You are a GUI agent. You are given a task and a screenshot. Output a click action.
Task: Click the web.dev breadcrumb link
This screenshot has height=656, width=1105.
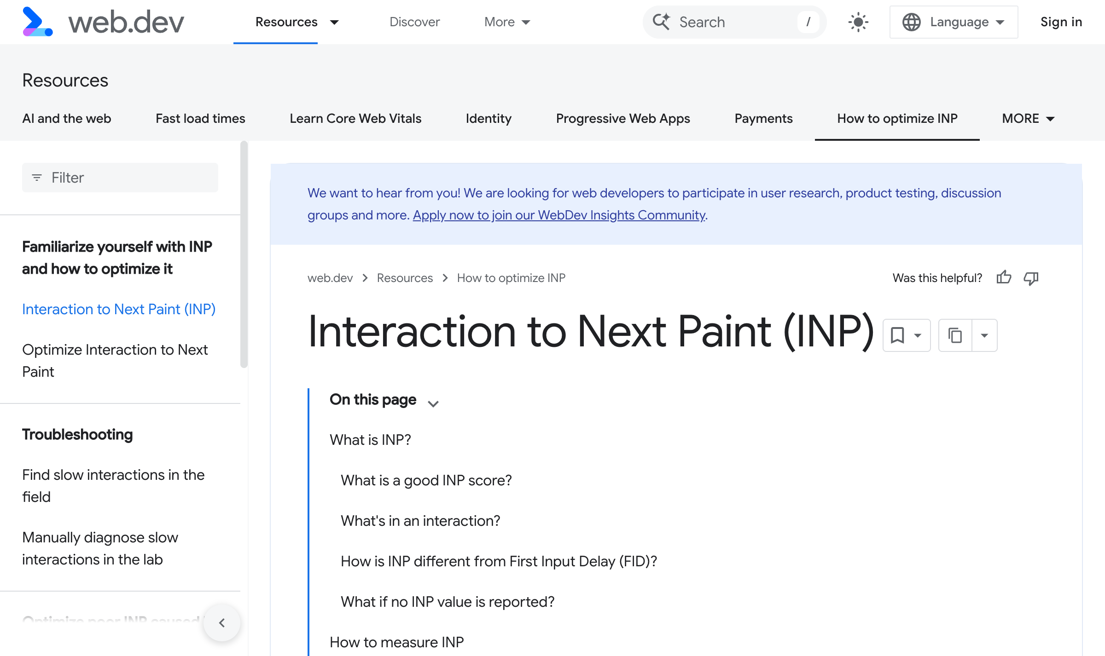tap(330, 278)
